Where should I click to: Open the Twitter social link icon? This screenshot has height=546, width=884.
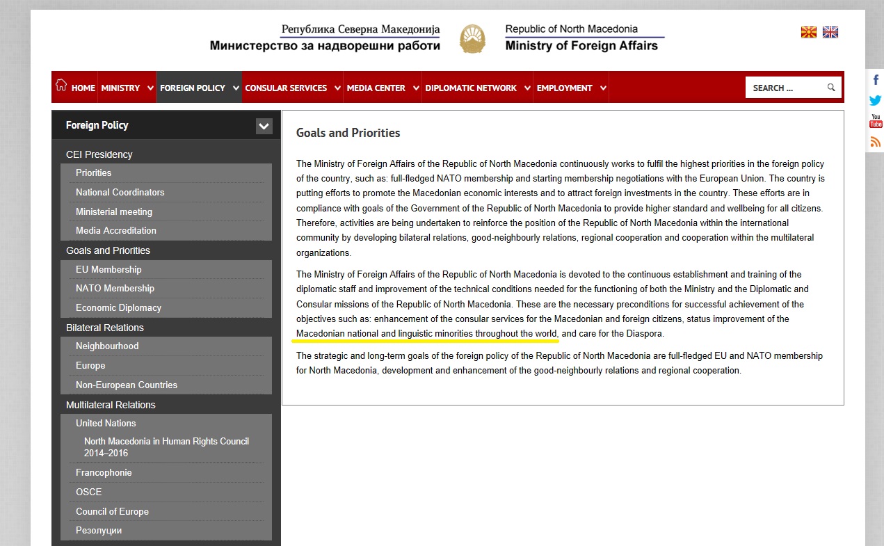876,100
